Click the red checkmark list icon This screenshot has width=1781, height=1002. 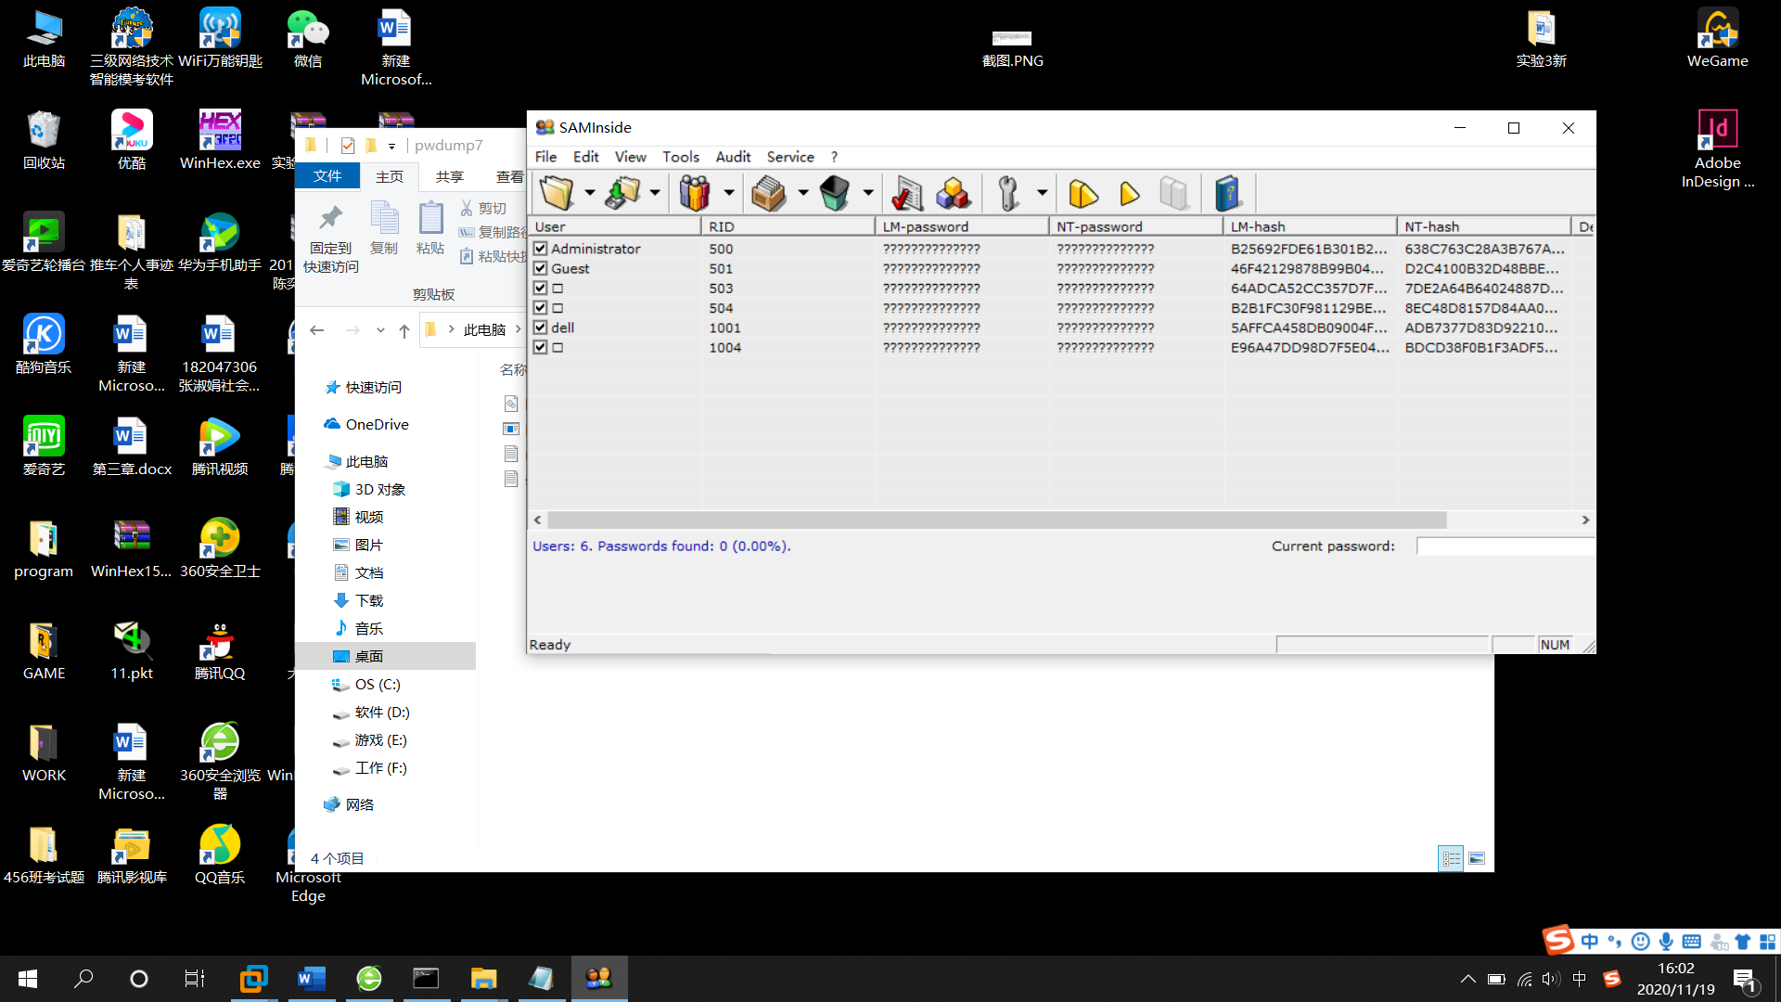click(906, 193)
